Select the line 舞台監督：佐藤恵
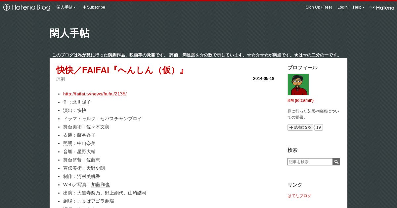This screenshot has width=397, height=208. click(x=82, y=160)
